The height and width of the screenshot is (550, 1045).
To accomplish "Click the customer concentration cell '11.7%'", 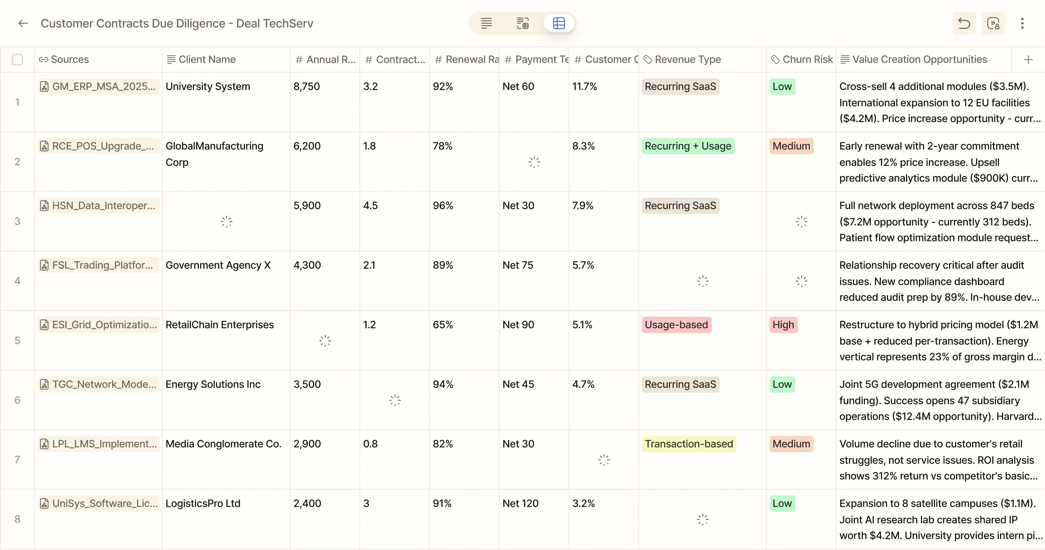I will point(604,102).
